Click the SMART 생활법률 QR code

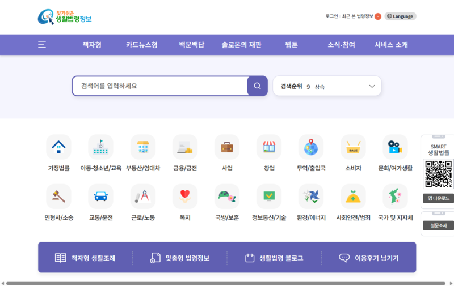click(x=438, y=174)
